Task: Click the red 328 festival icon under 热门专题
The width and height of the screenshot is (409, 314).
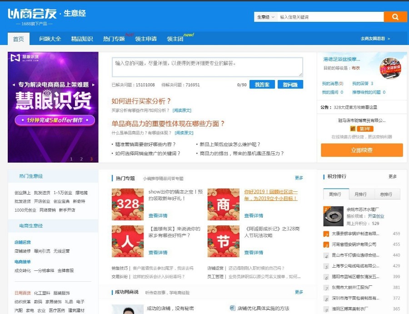Action: click(x=127, y=205)
